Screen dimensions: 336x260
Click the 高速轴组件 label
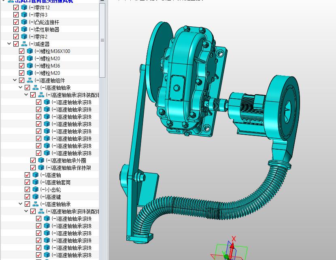pos(50,80)
